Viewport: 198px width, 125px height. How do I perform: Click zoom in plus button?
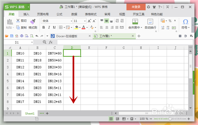[x=189, y=119]
